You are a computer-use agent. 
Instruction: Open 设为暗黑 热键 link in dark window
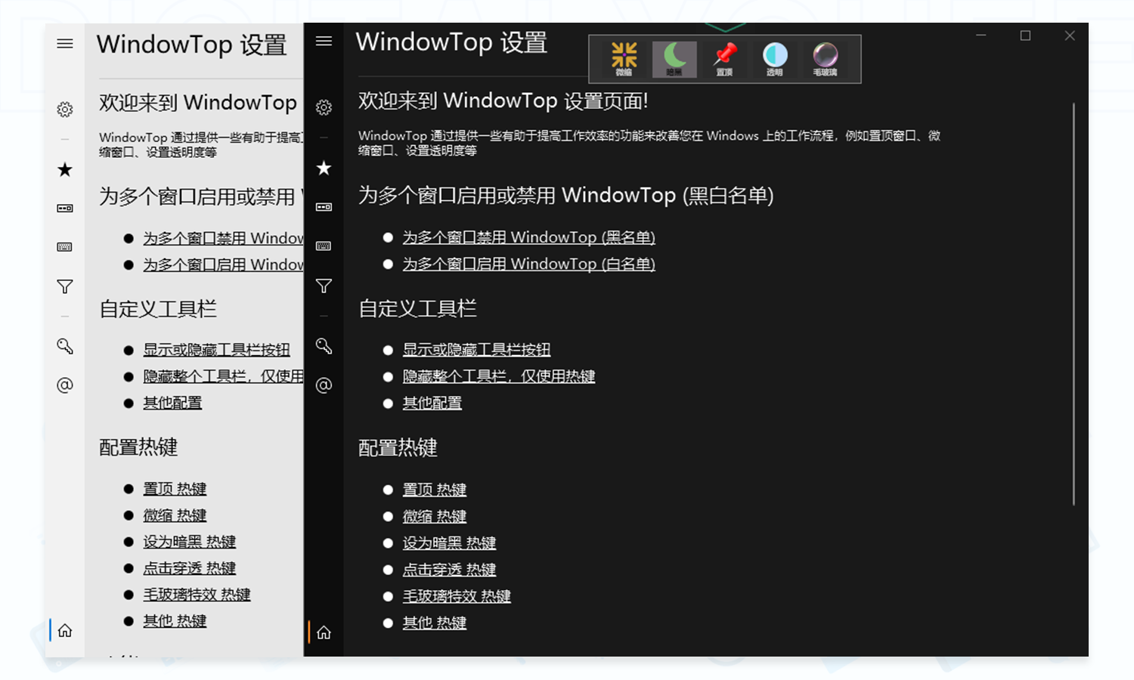click(x=449, y=542)
